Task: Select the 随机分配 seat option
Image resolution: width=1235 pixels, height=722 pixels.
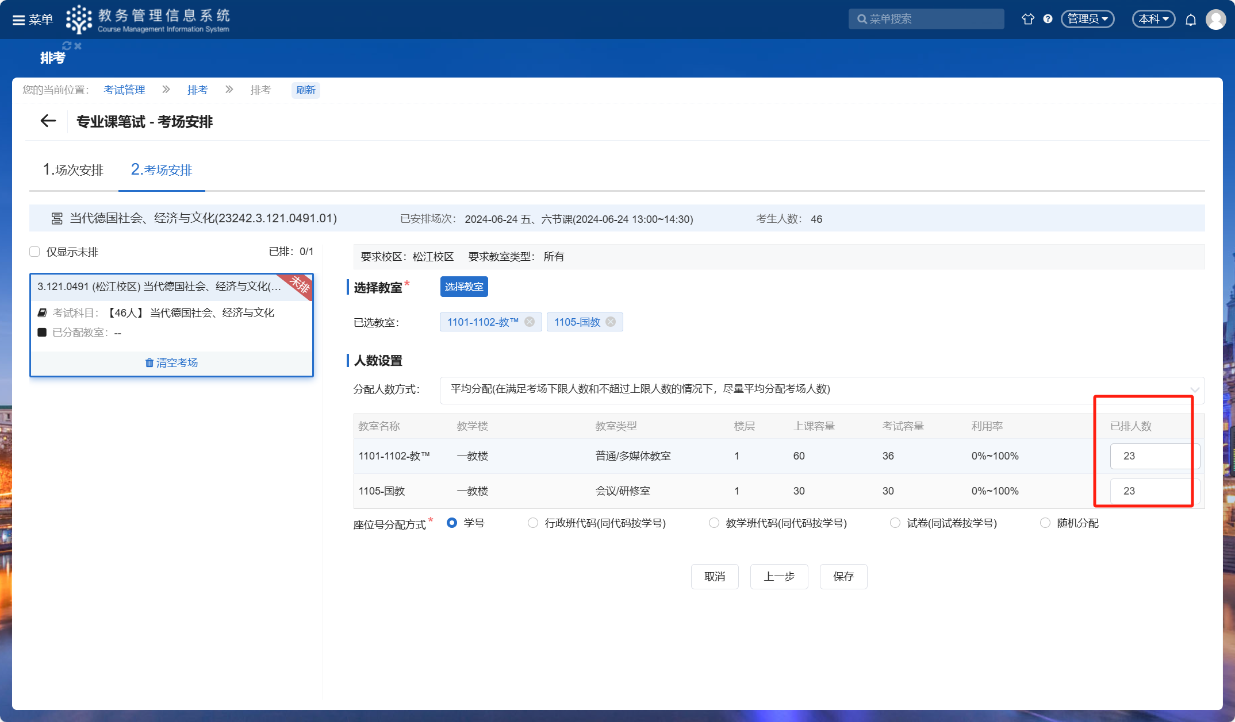Action: click(1045, 523)
